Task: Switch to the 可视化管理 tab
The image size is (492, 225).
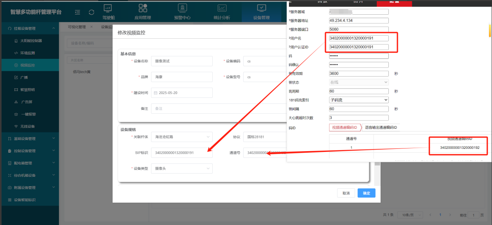Action: pos(77,27)
